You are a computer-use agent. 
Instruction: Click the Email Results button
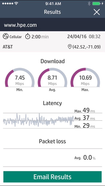[52, 177]
